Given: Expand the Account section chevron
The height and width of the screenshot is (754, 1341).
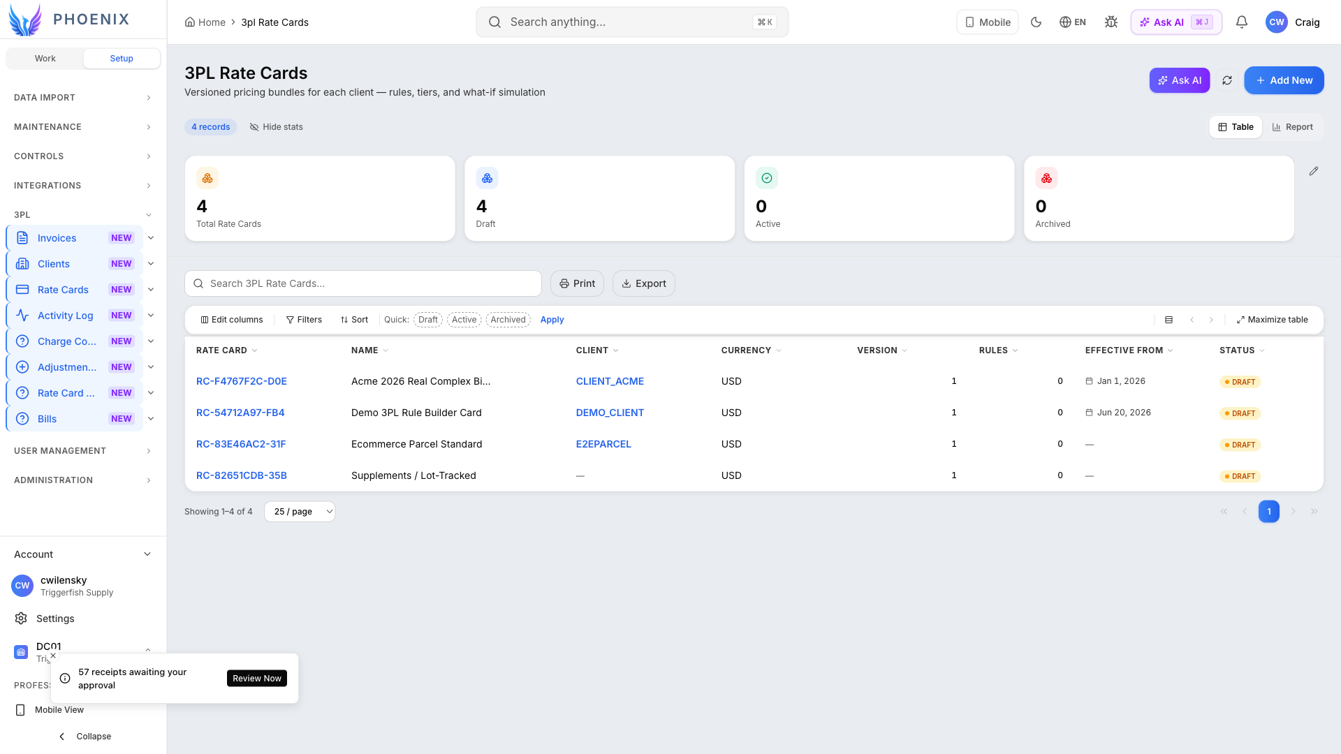Looking at the screenshot, I should click(147, 554).
